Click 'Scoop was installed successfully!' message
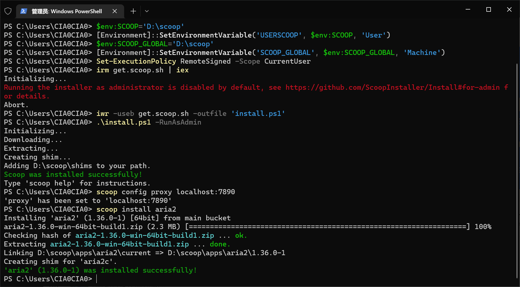 point(73,174)
